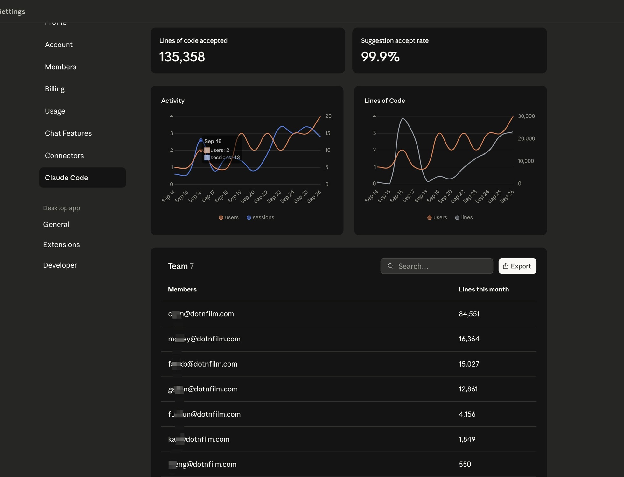The width and height of the screenshot is (624, 477).
Task: Select the Usage section
Action: click(55, 111)
